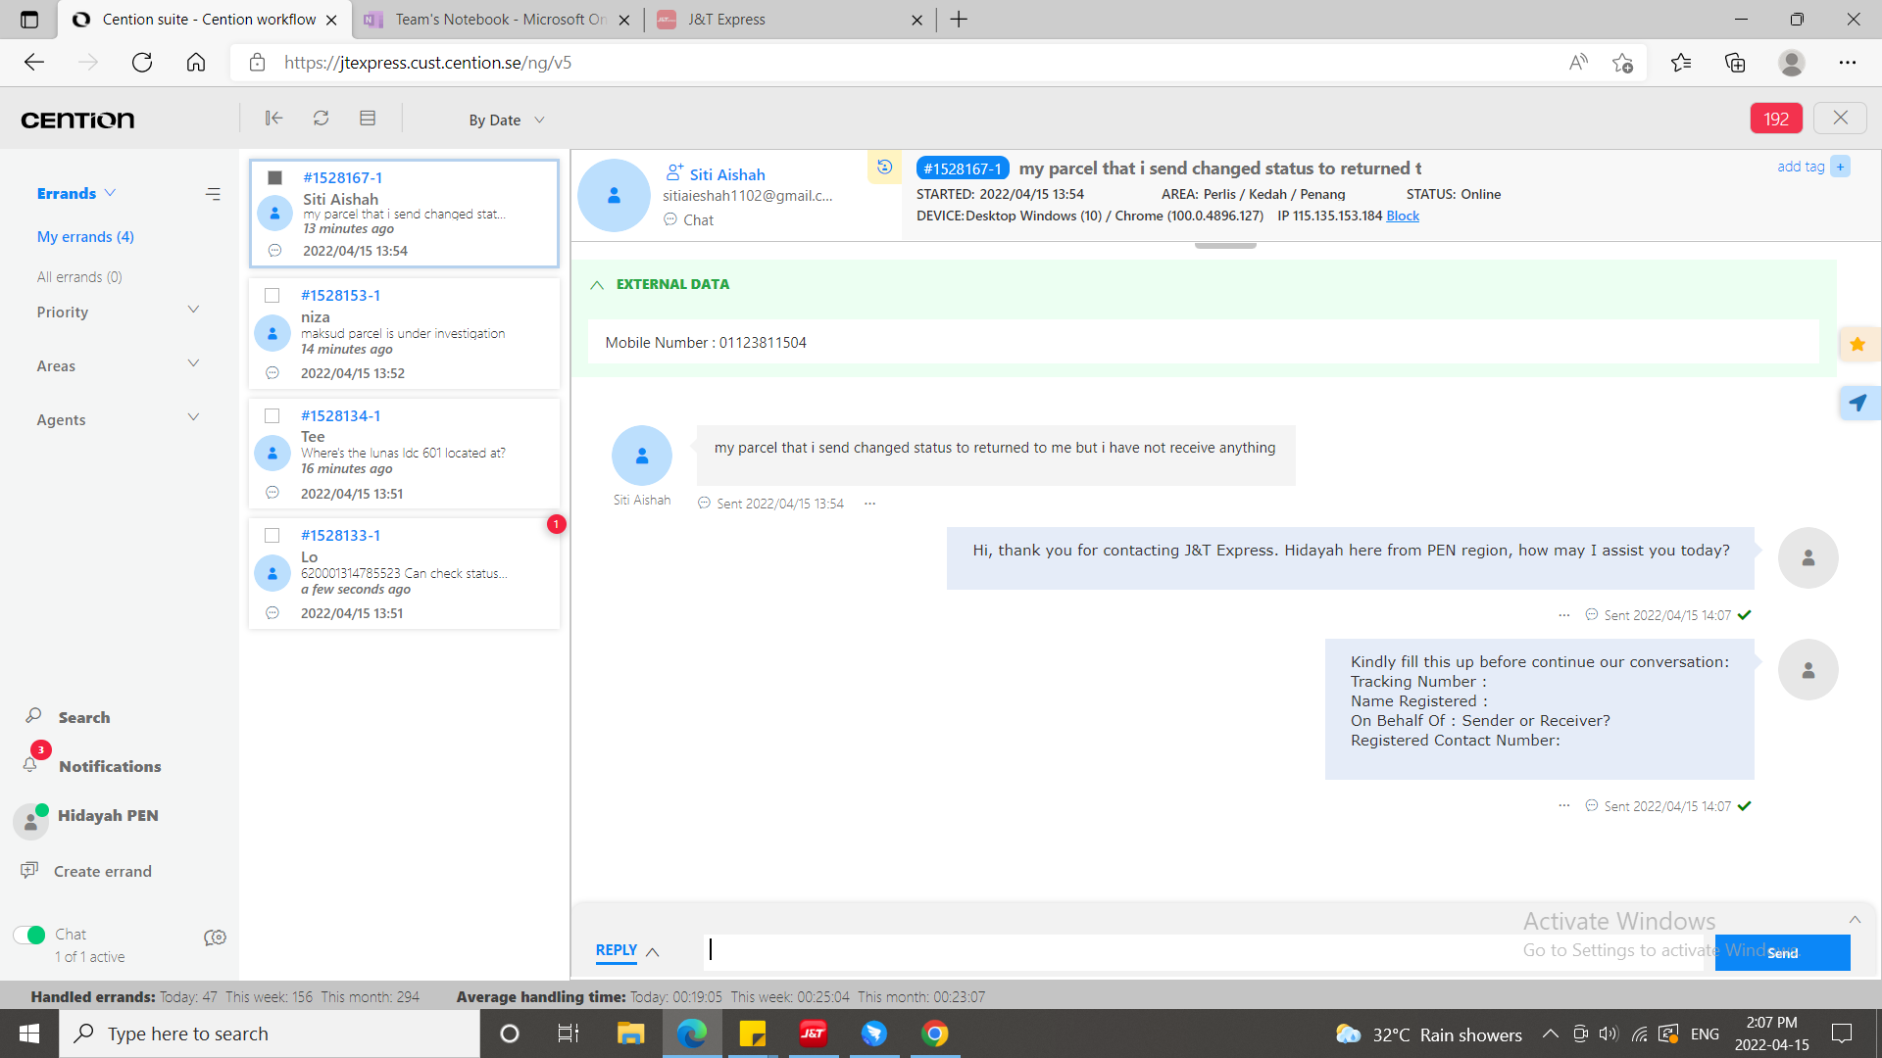Viewport: 1882px width, 1058px height.
Task: Select checkbox for errand #1528133-1 from Lo
Action: [x=272, y=535]
